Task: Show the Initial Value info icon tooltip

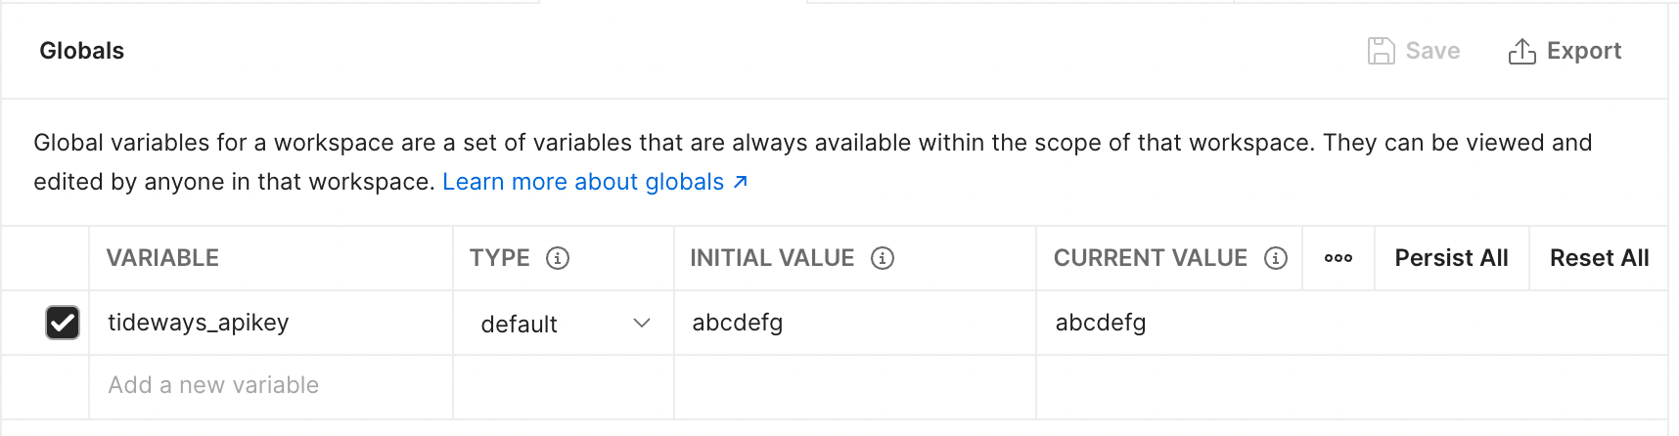Action: pyautogui.click(x=883, y=258)
